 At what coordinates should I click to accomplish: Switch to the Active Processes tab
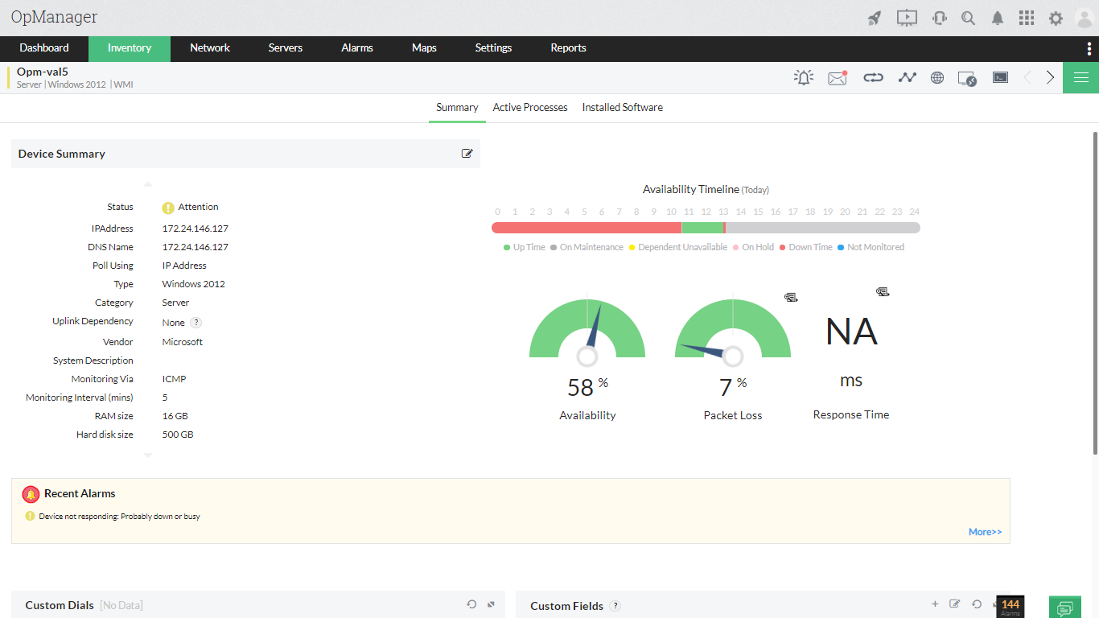[530, 108]
